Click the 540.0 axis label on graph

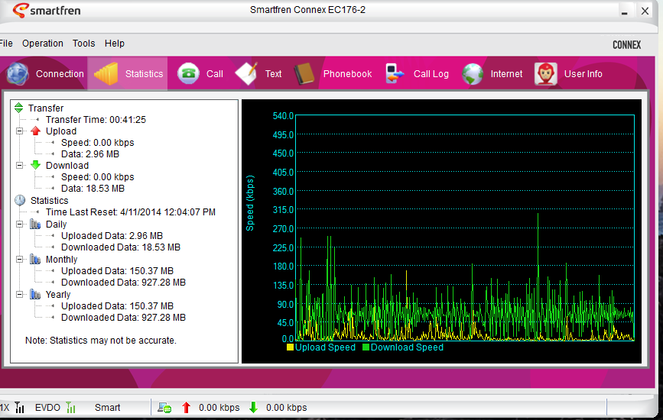click(x=283, y=115)
